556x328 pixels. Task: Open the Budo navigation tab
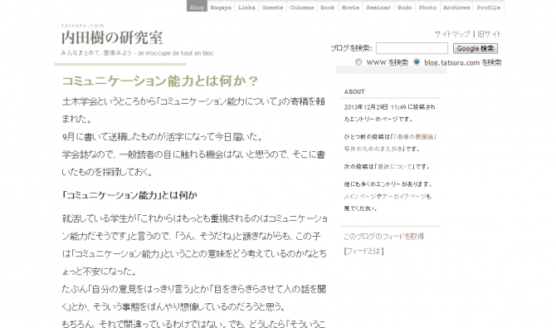coord(405,7)
